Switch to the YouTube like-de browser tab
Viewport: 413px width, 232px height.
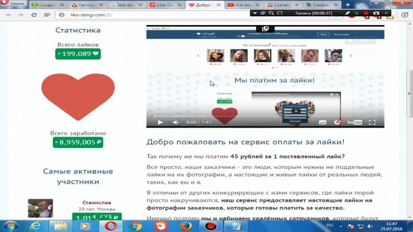coord(243,5)
